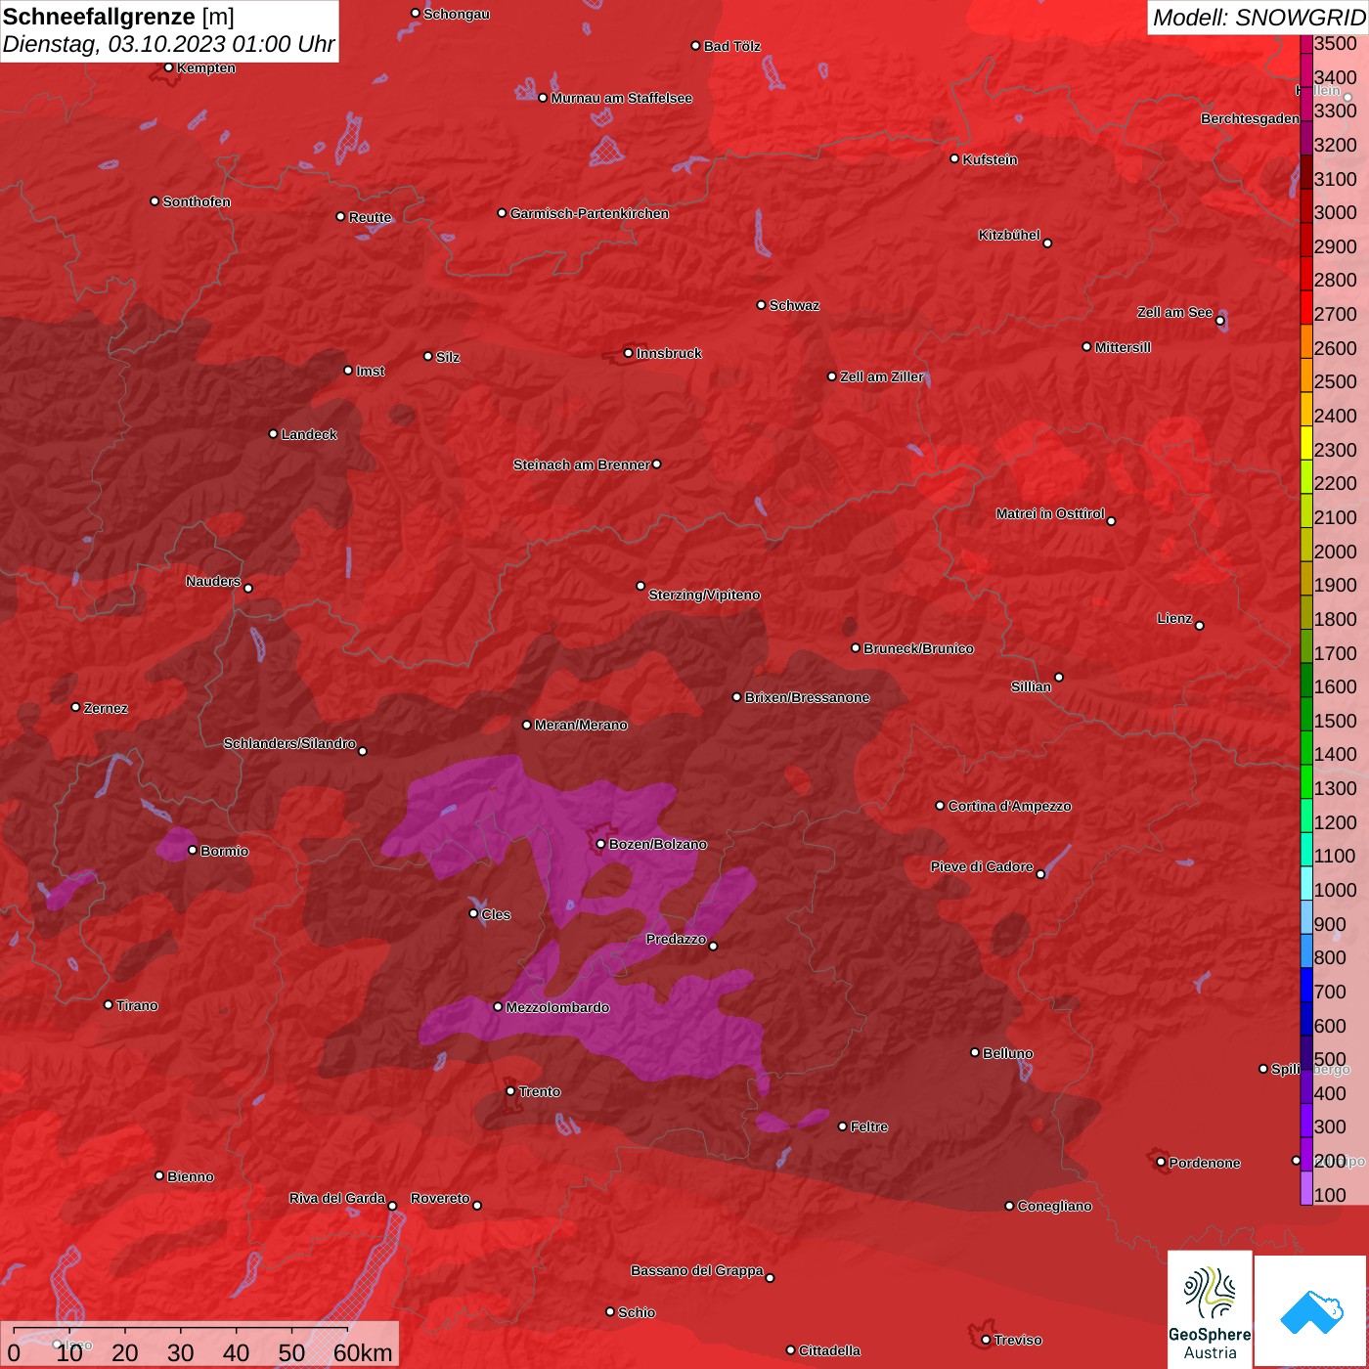Click the Reutte label
1369x1369 pixels.
pos(370,217)
